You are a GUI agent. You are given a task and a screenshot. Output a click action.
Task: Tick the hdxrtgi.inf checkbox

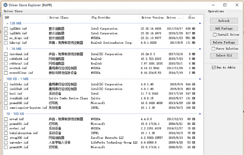[x=6, y=43]
